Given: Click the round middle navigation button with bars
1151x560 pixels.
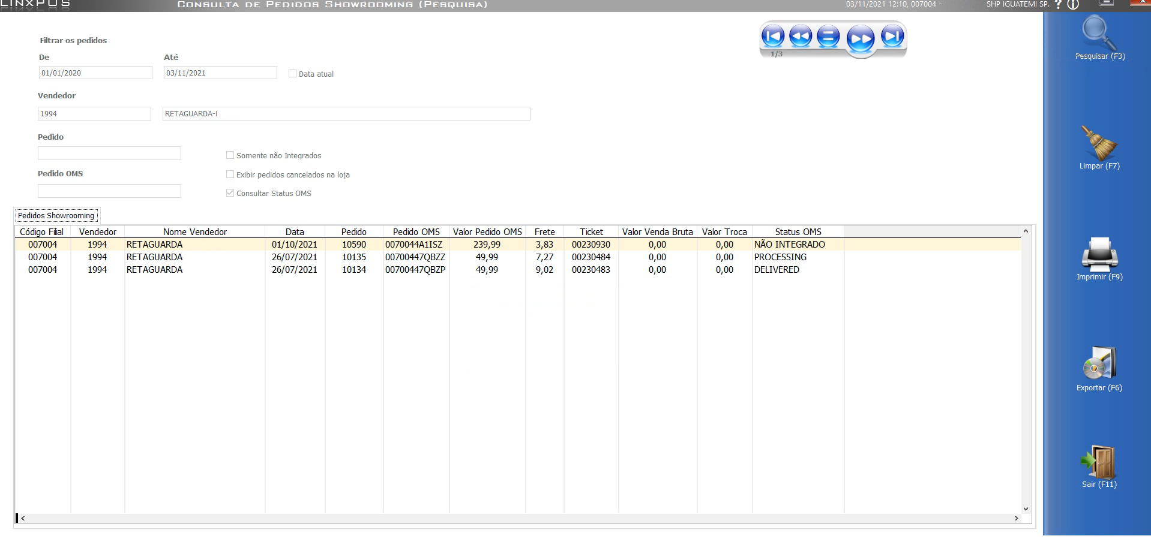Looking at the screenshot, I should pos(828,37).
